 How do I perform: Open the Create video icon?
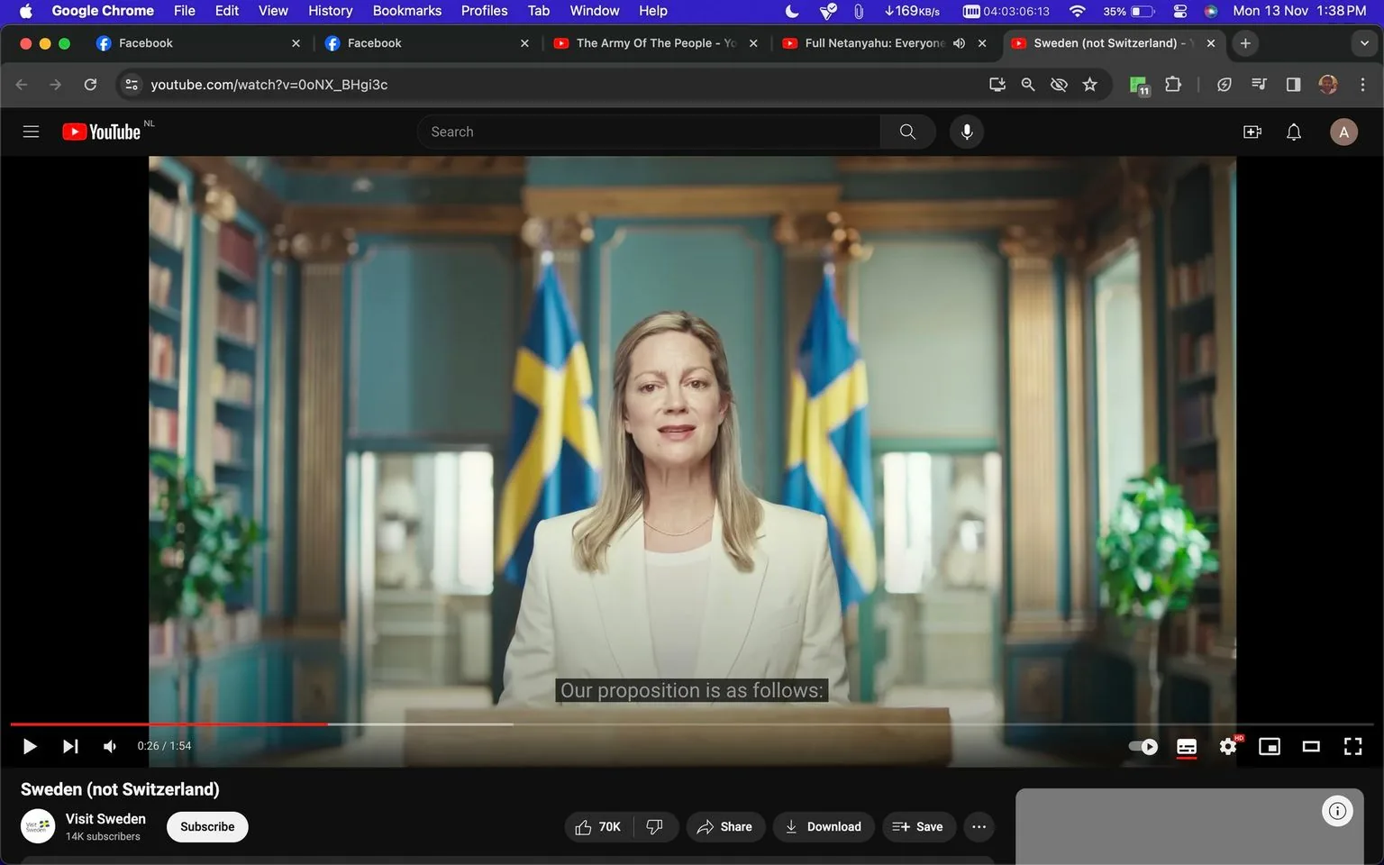coord(1252,132)
